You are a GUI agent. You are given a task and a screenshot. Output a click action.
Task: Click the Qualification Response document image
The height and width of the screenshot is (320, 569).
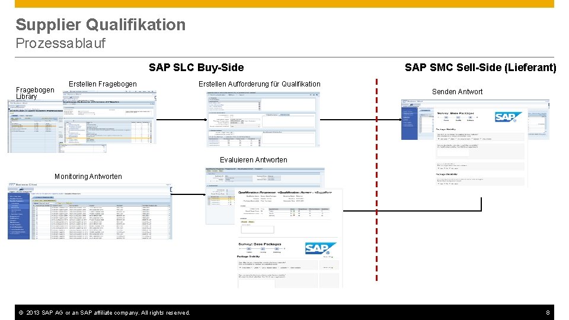point(290,238)
